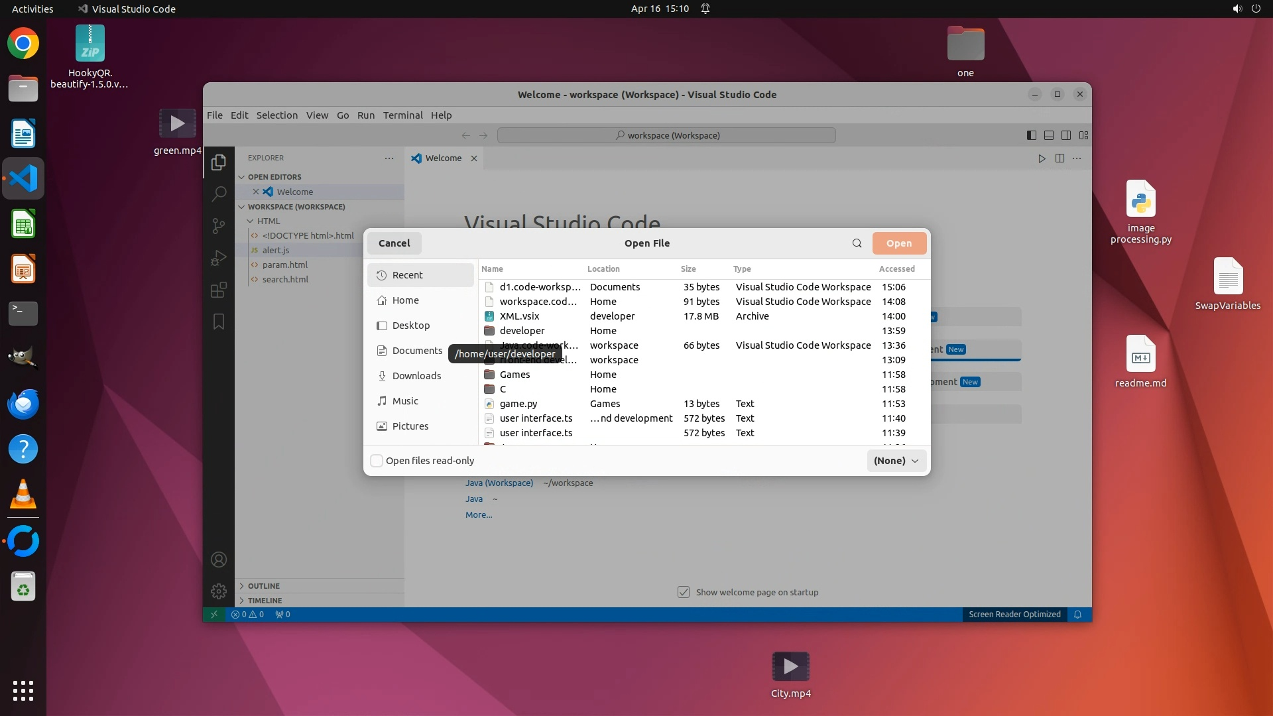The height and width of the screenshot is (716, 1273).
Task: Open the Extensions view icon
Action: [219, 290]
